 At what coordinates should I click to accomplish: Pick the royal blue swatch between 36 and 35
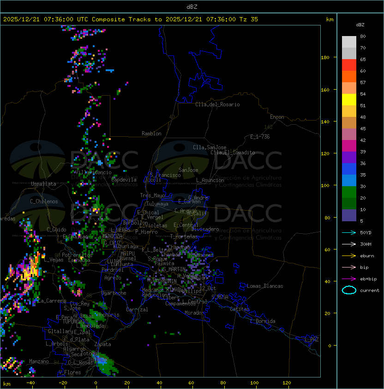pos(349,169)
